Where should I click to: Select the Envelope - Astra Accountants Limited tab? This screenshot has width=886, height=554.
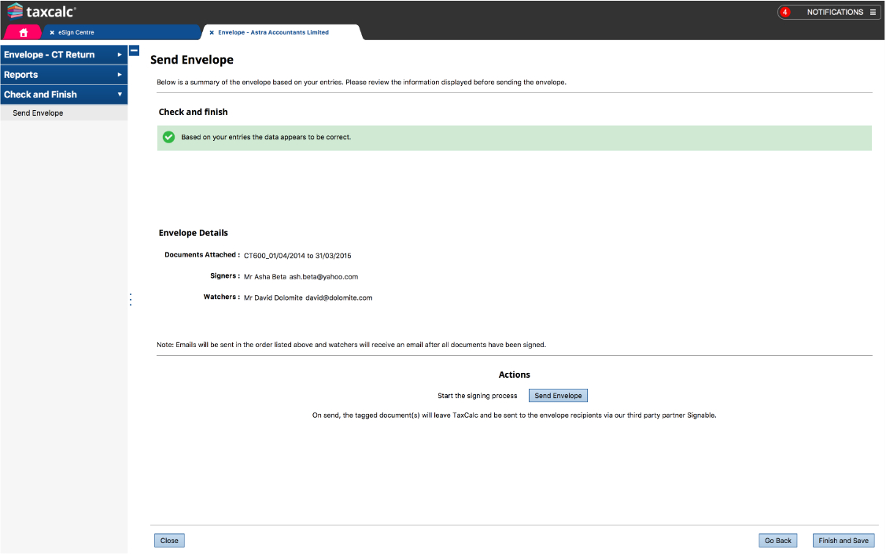(273, 33)
